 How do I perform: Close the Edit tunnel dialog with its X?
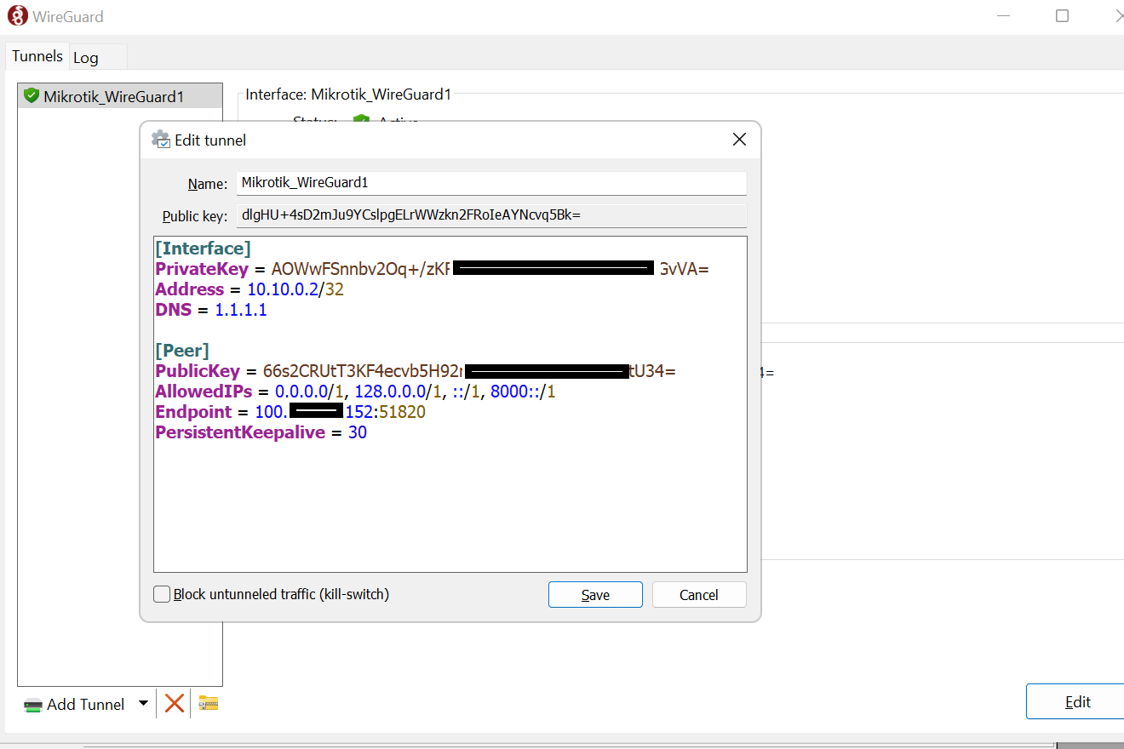click(x=738, y=139)
